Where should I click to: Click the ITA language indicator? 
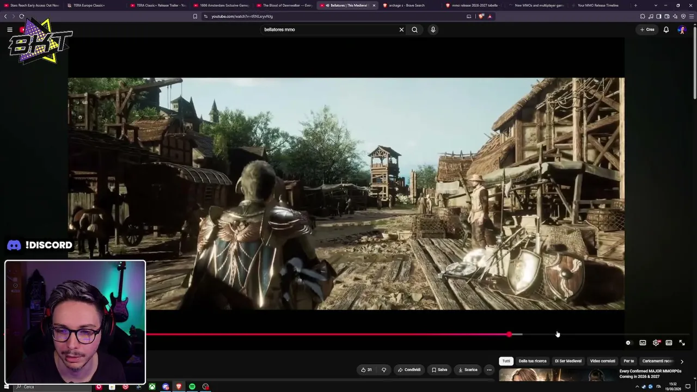pyautogui.click(x=658, y=387)
